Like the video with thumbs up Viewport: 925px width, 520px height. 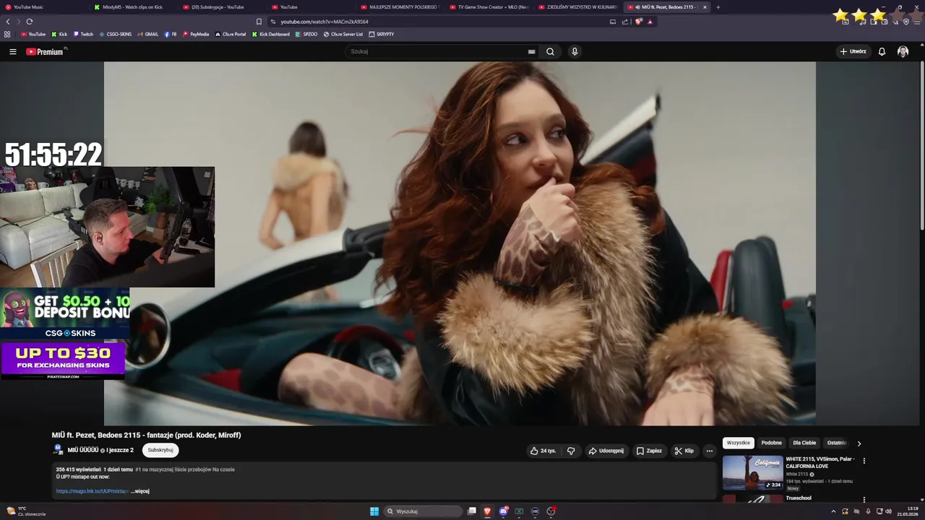[x=543, y=451]
